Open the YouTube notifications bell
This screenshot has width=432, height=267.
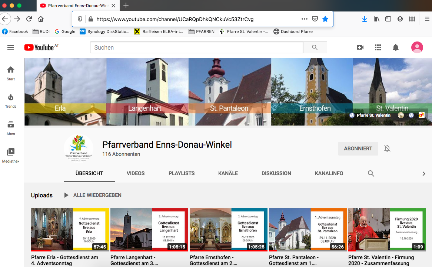pos(396,47)
